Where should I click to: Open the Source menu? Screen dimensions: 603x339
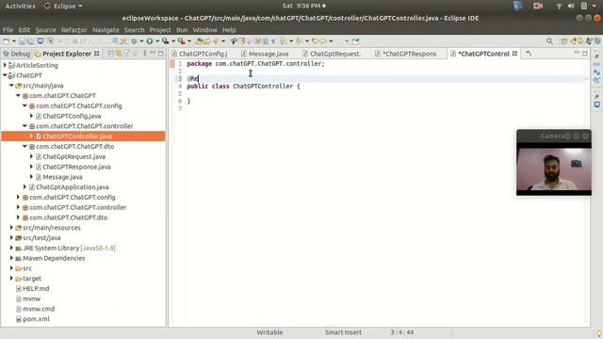click(46, 30)
